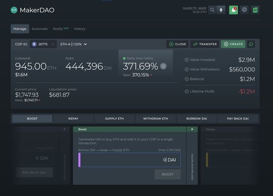The width and height of the screenshot is (273, 196).
Task: Click the gray face icon next to ratio
Action: 163,66
